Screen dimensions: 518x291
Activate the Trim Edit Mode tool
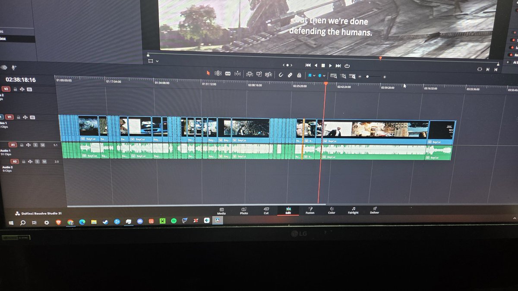218,73
